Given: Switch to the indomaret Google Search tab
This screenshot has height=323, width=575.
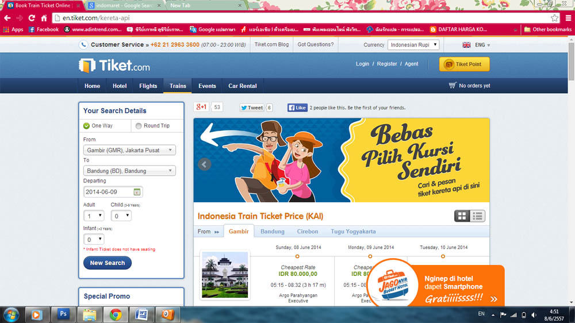Looking at the screenshot, I should (x=124, y=6).
